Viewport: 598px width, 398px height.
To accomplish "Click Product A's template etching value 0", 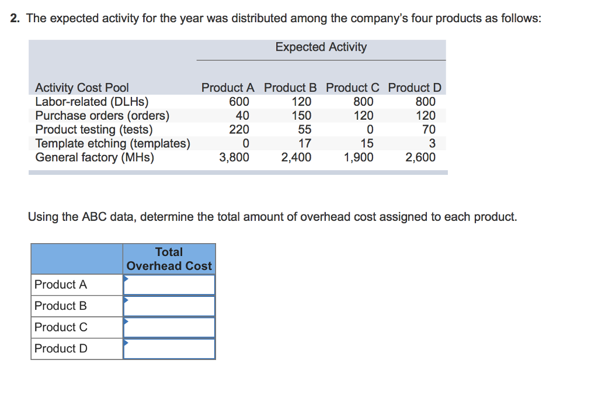I will [x=246, y=143].
